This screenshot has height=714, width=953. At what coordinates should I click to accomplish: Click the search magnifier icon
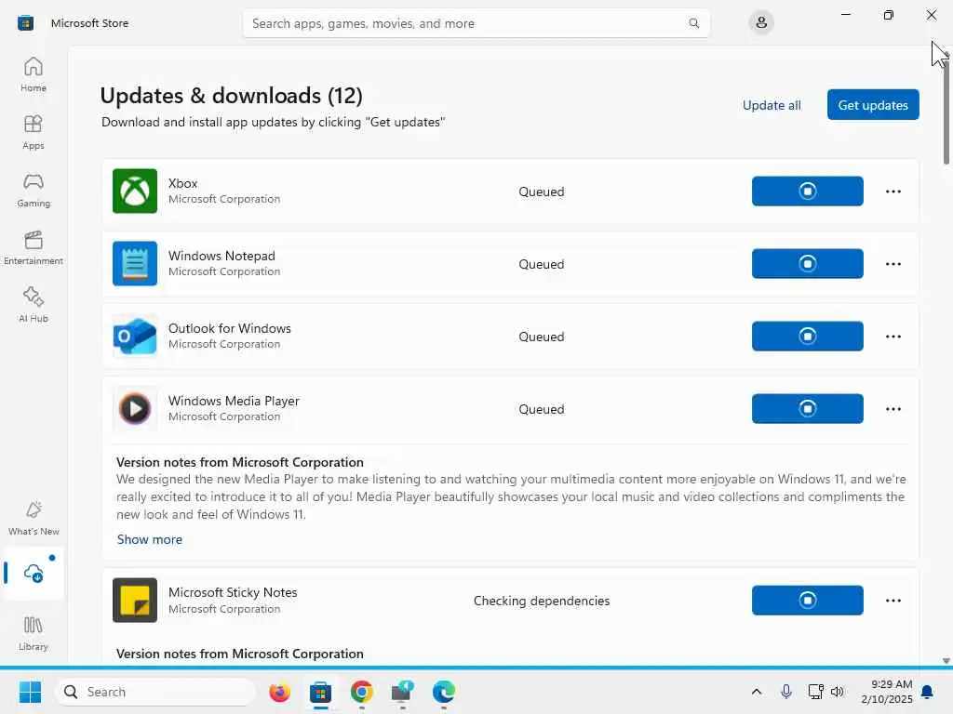coord(693,23)
